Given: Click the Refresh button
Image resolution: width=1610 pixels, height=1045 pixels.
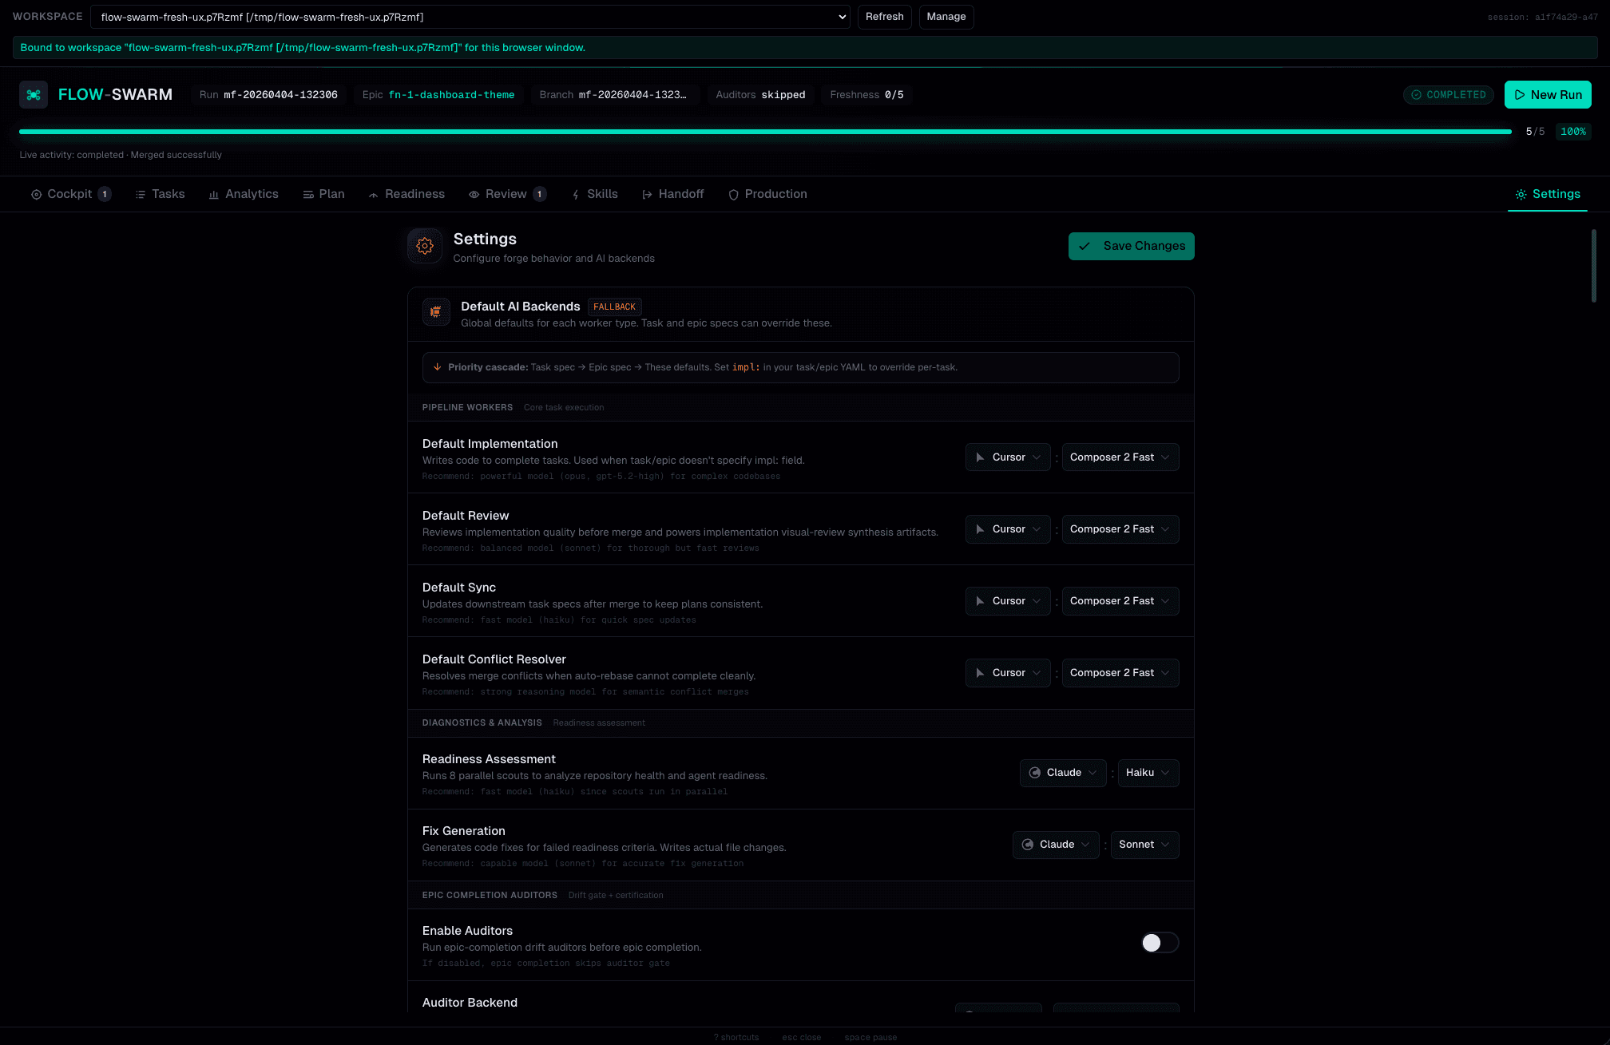Looking at the screenshot, I should pyautogui.click(x=884, y=17).
